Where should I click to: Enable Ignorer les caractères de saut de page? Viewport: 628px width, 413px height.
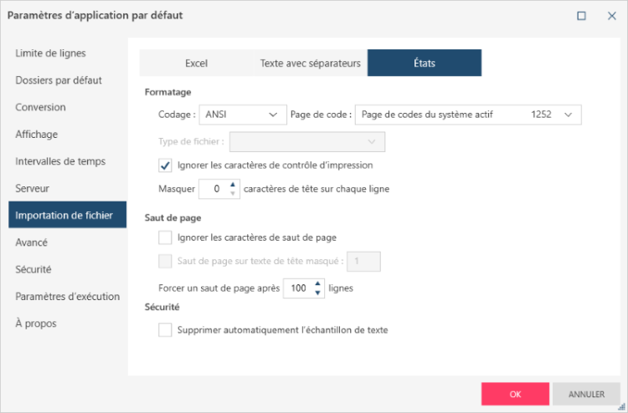(165, 237)
